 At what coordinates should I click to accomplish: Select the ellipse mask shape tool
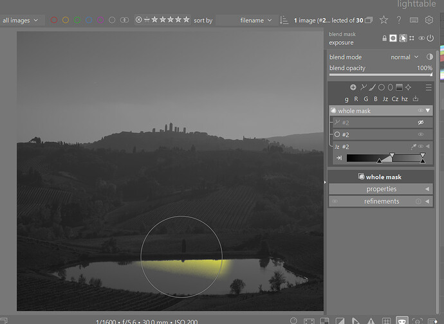pyautogui.click(x=390, y=87)
